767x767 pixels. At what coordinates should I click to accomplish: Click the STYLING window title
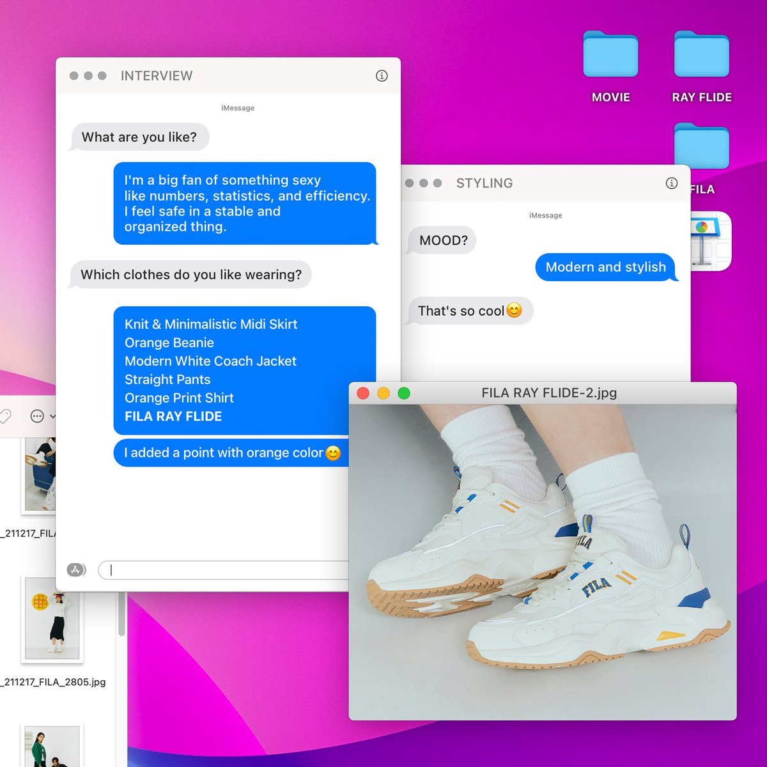(x=484, y=183)
